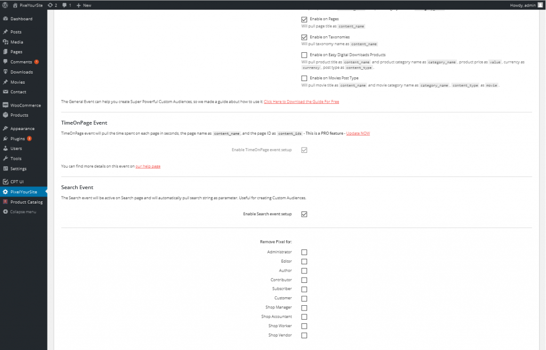Click the CPT UI icon

pyautogui.click(x=5, y=182)
